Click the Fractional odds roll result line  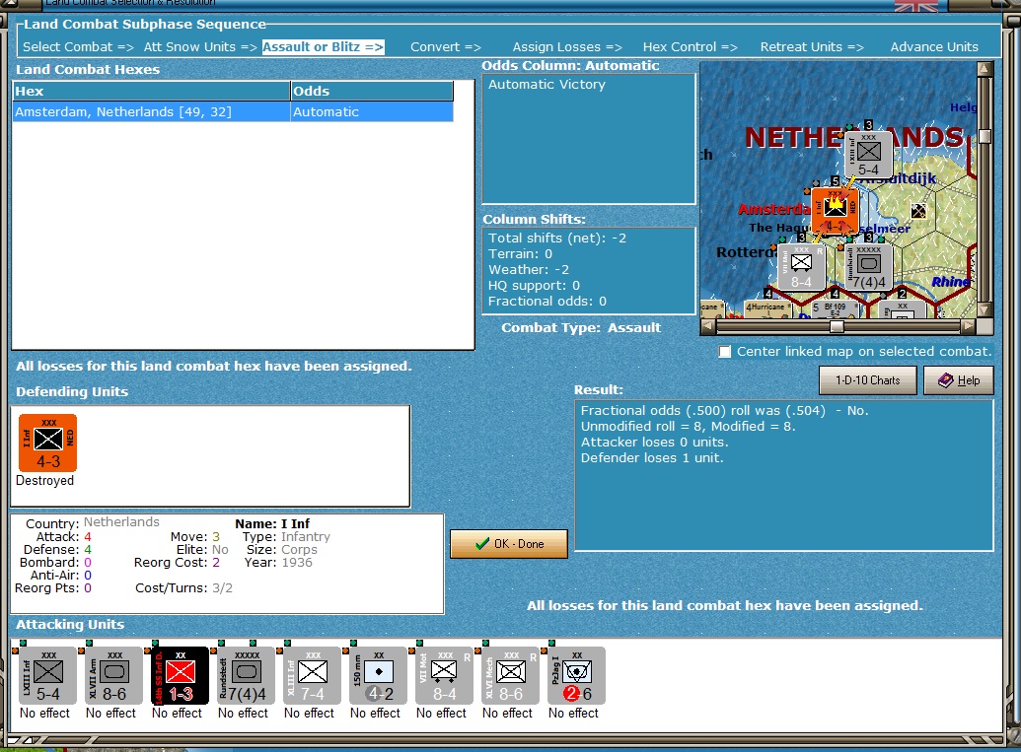pyautogui.click(x=724, y=410)
